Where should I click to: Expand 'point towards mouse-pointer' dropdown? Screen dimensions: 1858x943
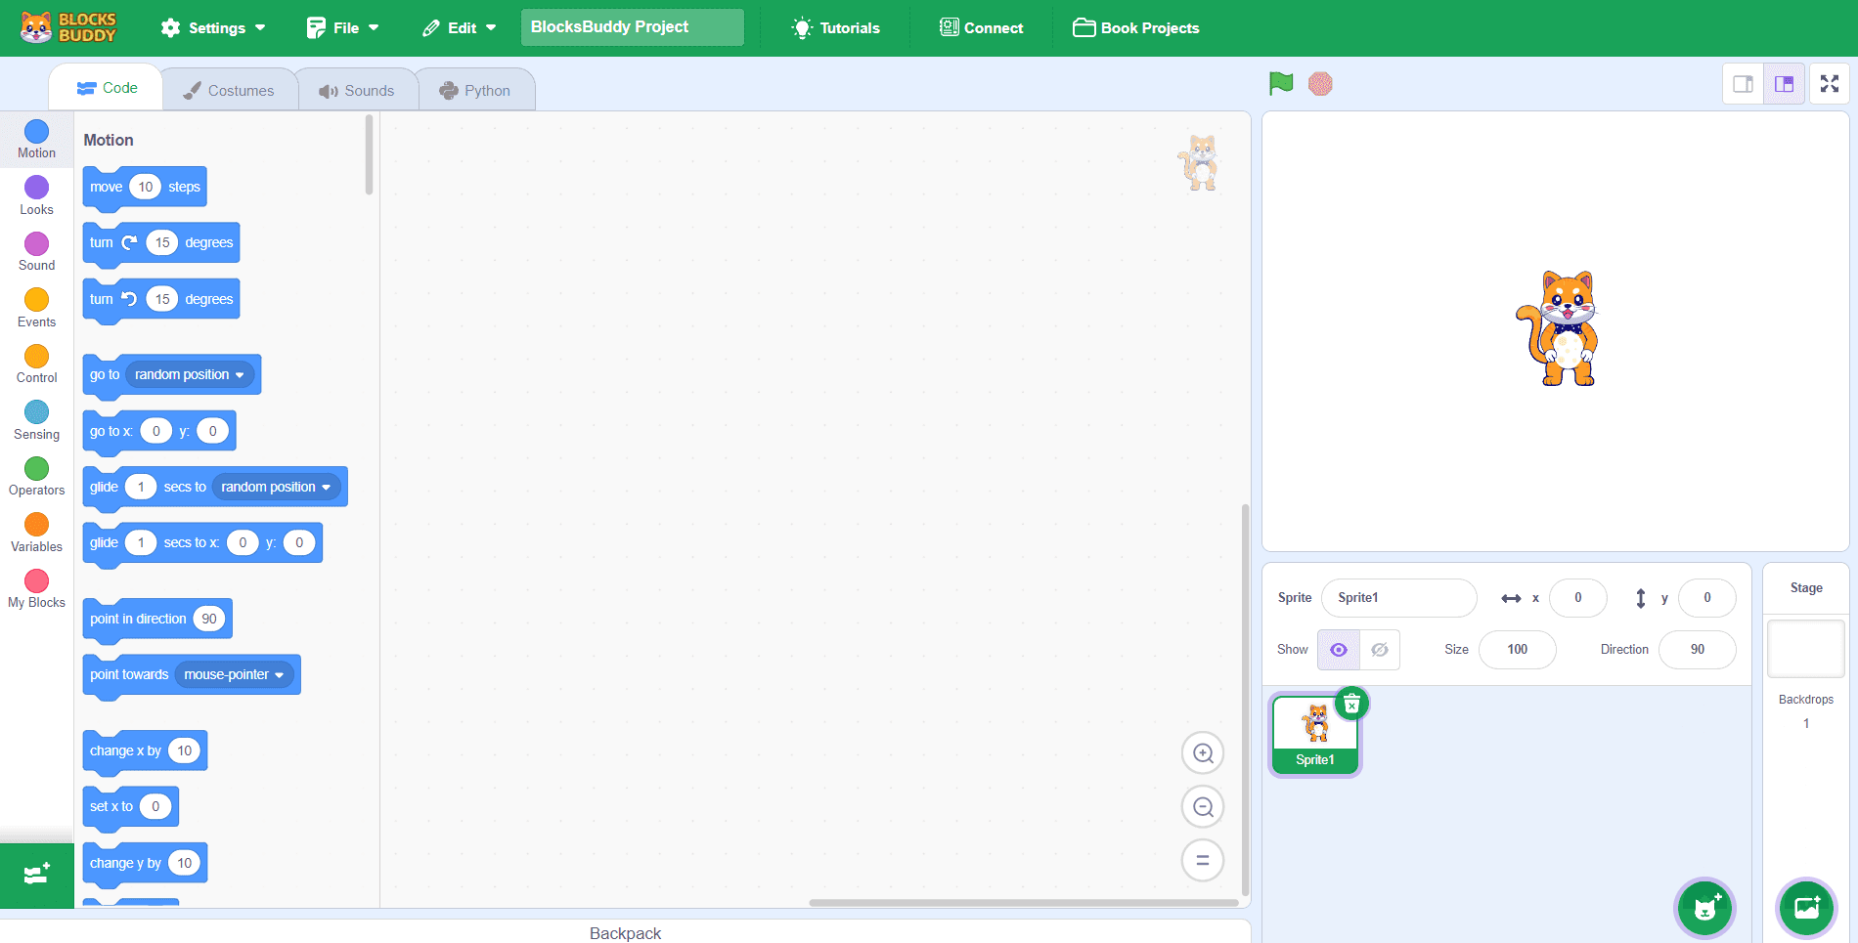click(234, 675)
